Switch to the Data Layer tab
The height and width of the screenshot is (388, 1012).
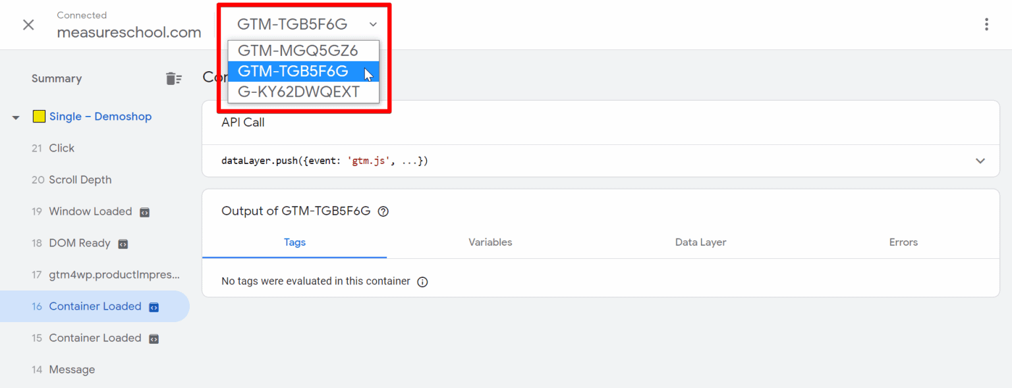(700, 242)
